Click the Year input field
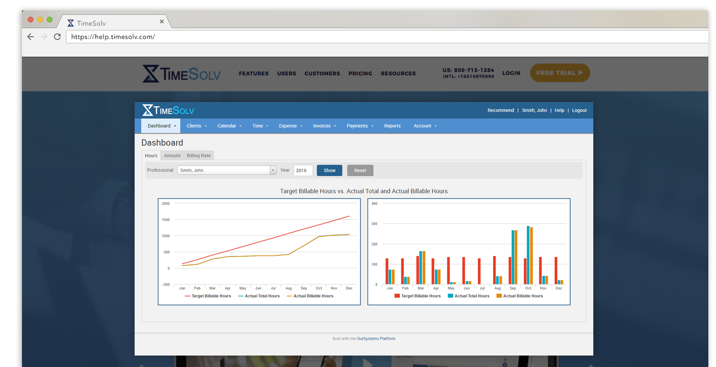This screenshot has width=716, height=367. point(303,170)
